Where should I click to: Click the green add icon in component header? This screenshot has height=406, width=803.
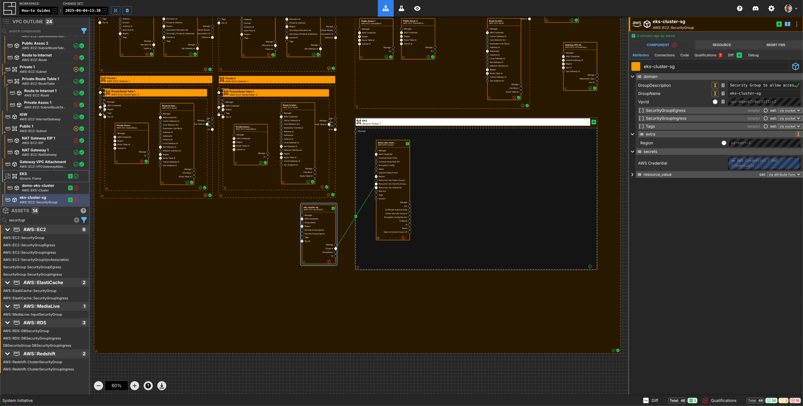click(779, 24)
